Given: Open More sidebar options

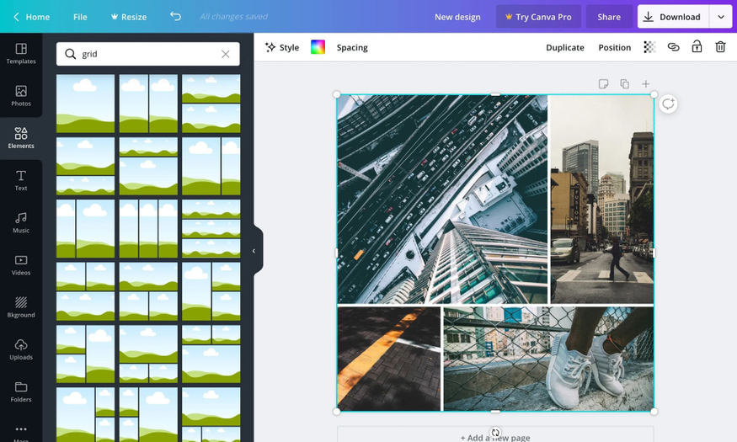Looking at the screenshot, I should 21,433.
